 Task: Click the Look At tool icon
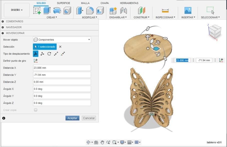click(96, 142)
